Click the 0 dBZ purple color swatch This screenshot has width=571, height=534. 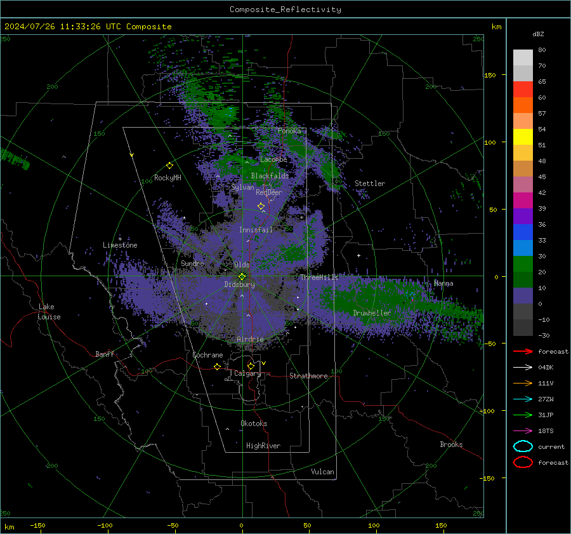pyautogui.click(x=523, y=296)
